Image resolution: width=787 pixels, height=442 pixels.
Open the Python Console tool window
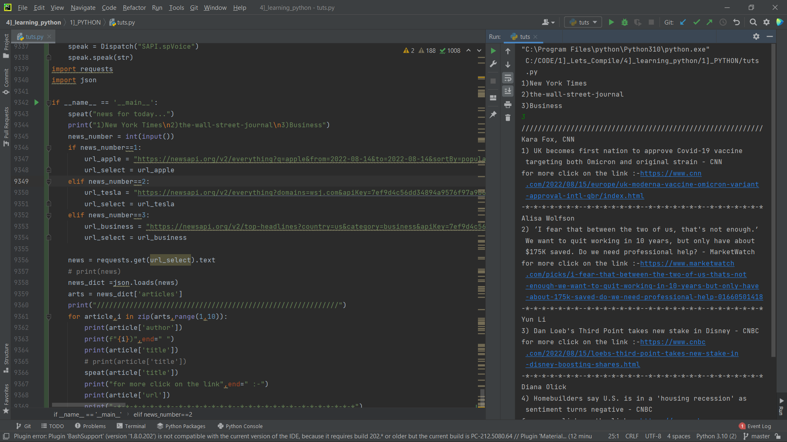pos(240,426)
